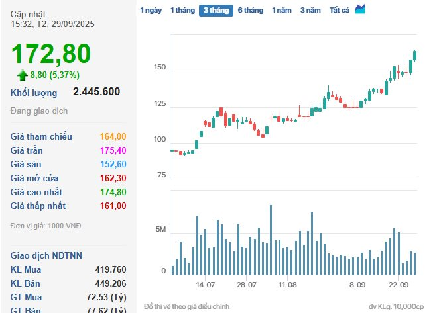
Task: Click the 11.08 date axis label
Action: [x=287, y=285]
